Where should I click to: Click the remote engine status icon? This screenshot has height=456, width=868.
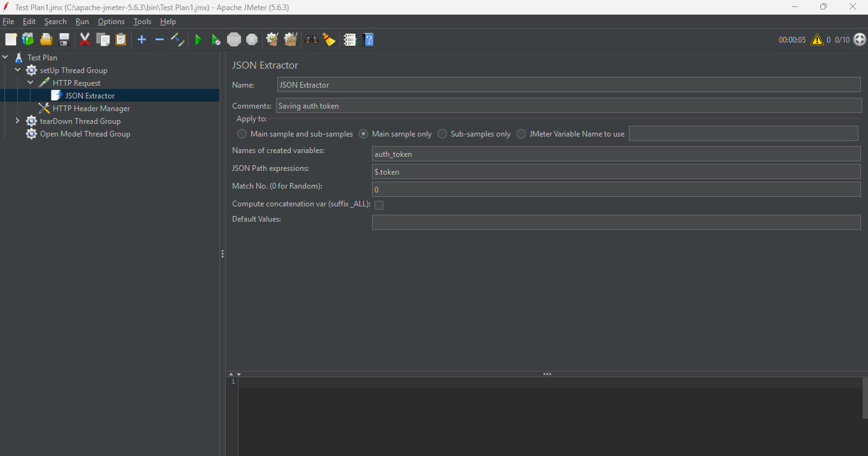coord(860,39)
